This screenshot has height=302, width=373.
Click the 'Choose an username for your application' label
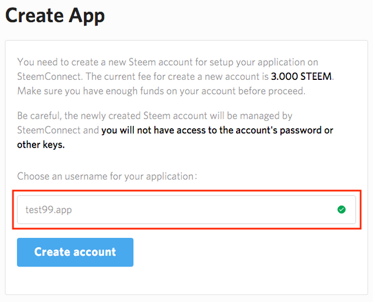pyautogui.click(x=107, y=176)
